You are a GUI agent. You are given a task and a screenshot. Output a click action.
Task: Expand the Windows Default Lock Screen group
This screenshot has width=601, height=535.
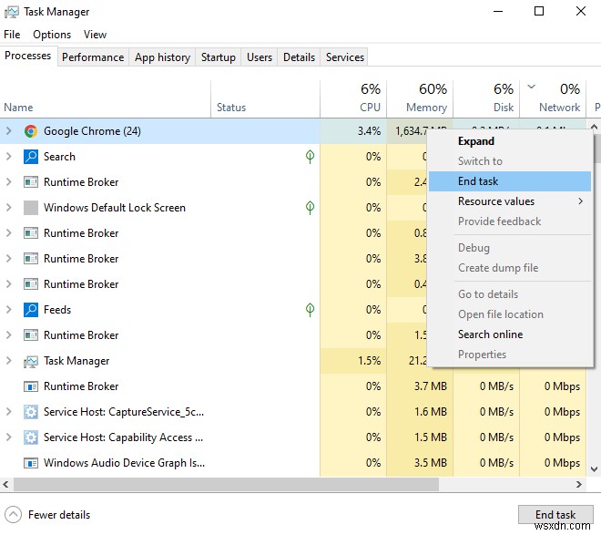(x=9, y=208)
